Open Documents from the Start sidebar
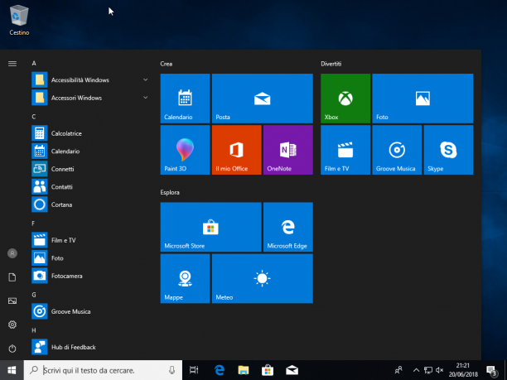Image resolution: width=507 pixels, height=380 pixels. [x=12, y=277]
